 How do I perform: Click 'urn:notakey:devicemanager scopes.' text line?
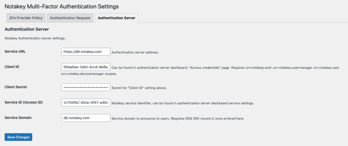click(89, 74)
